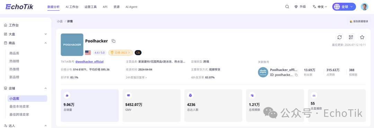The image size is (374, 128).
Task: Open 新品榜 in sidebar
Action: [14, 77]
